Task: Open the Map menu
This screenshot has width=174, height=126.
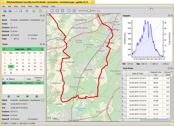Action: 37,7
